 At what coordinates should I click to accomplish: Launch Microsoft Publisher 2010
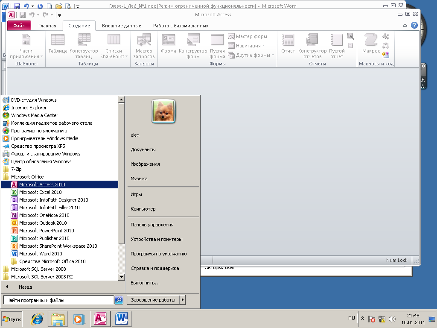point(44,238)
